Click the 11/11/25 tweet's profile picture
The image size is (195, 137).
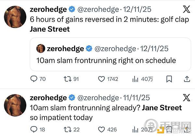click(x=15, y=105)
